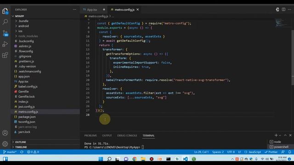
Task: Open Gemfile.lock file
Action: (x=26, y=97)
